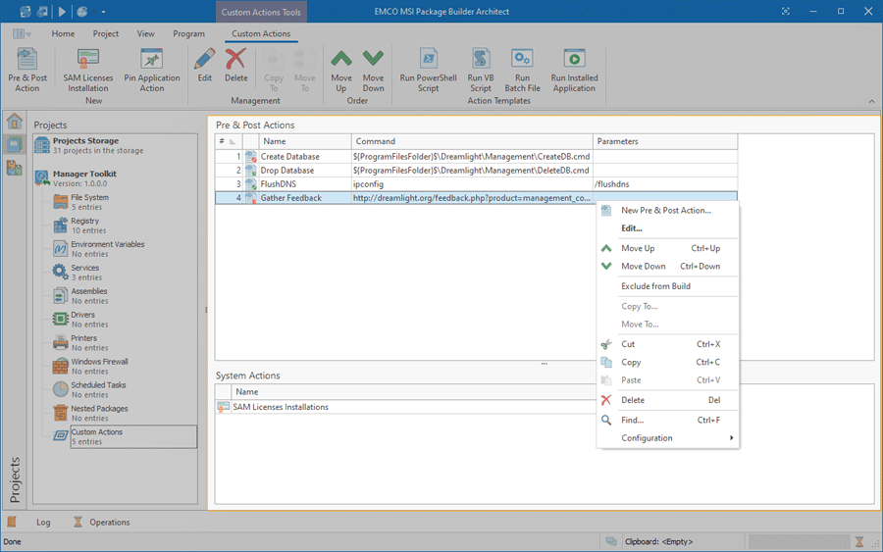883x552 pixels.
Task: Click the Edit pencil ribbon button
Action: click(204, 66)
